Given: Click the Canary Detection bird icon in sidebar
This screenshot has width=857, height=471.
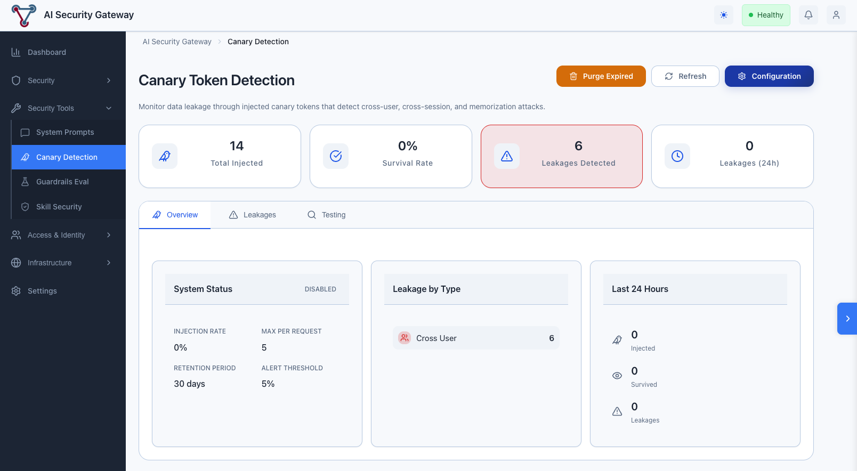Looking at the screenshot, I should click(25, 157).
